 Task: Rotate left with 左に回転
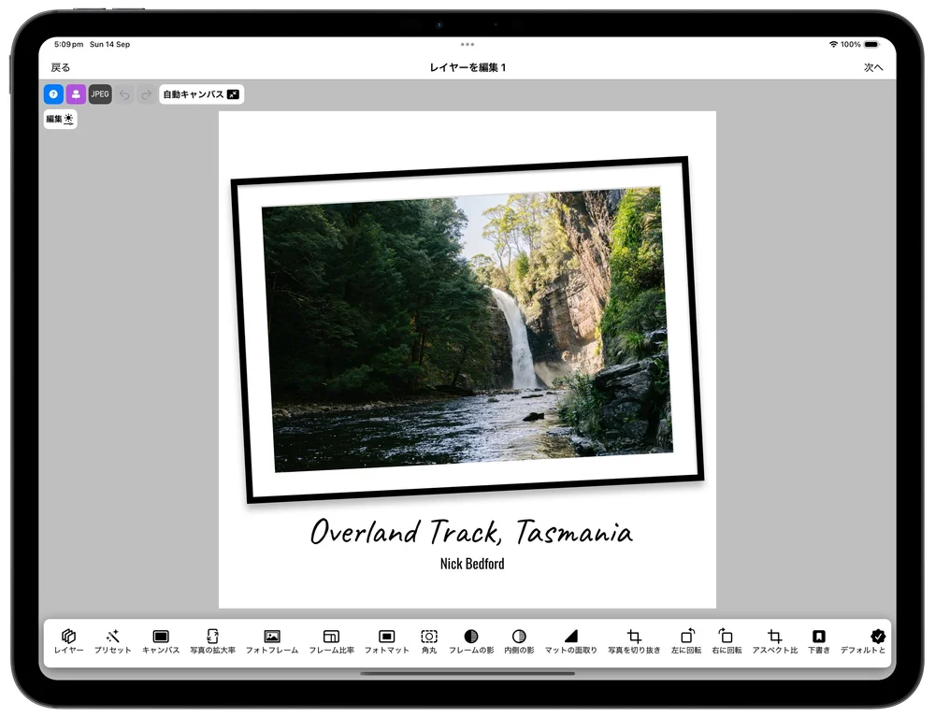pyautogui.click(x=687, y=641)
